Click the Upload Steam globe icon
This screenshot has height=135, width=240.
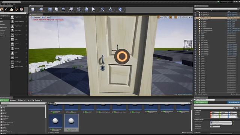click(120, 10)
